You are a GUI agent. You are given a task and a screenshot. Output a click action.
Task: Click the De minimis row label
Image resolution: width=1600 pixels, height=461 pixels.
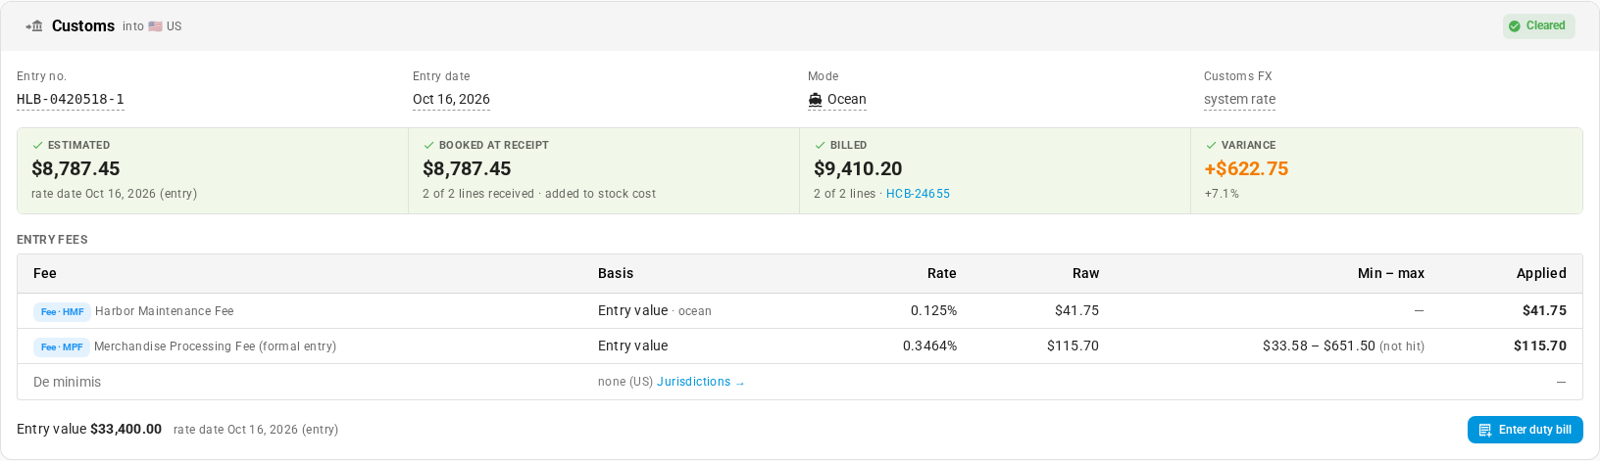67,382
